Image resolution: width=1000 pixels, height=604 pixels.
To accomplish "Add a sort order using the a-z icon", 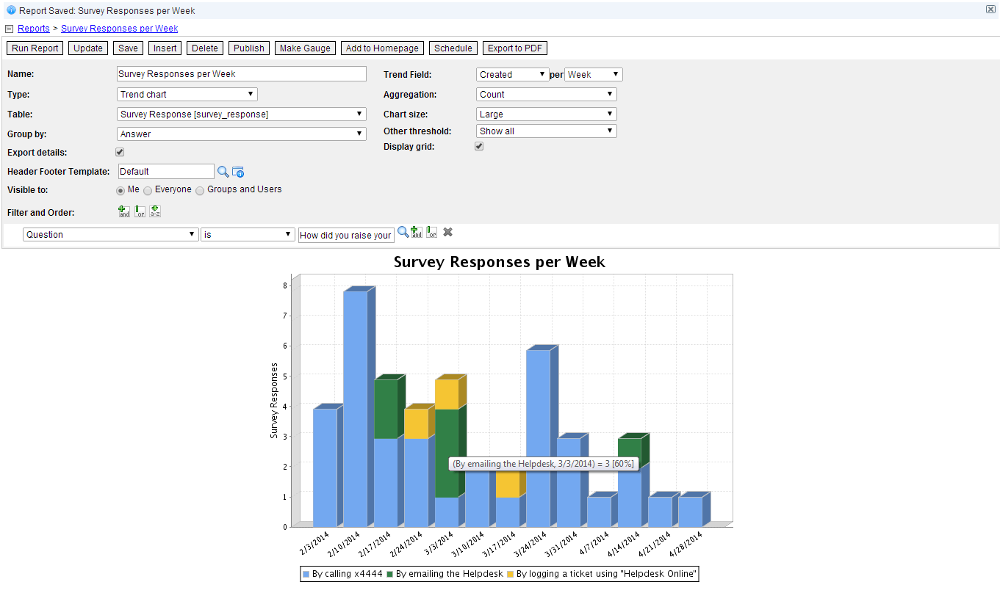I will pos(155,211).
